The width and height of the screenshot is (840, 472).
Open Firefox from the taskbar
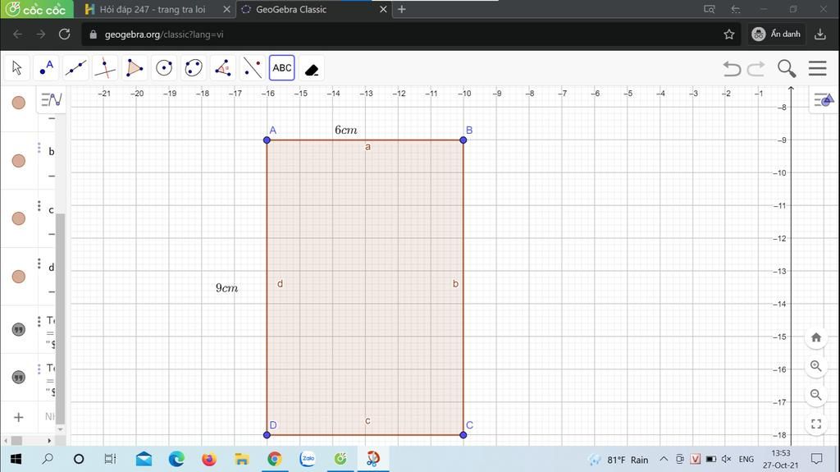point(209,459)
